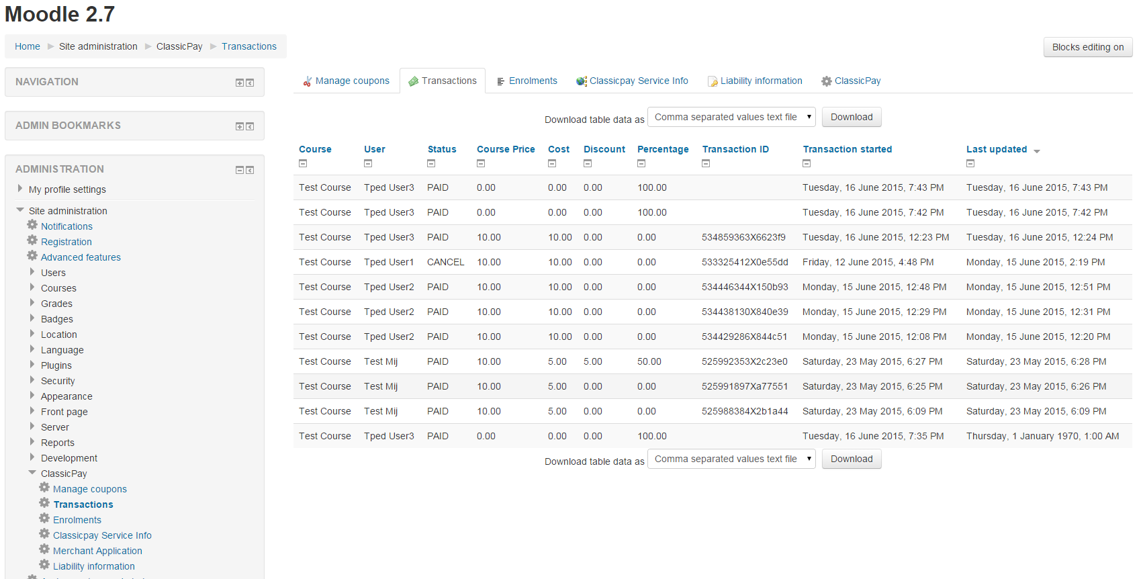Expand the Reports node
Image resolution: width=1143 pixels, height=579 pixels.
(x=32, y=442)
